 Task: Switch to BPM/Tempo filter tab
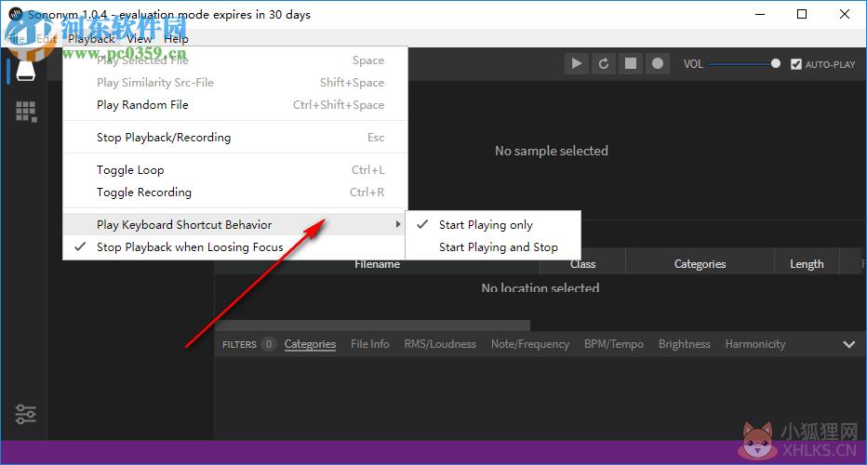(x=614, y=344)
